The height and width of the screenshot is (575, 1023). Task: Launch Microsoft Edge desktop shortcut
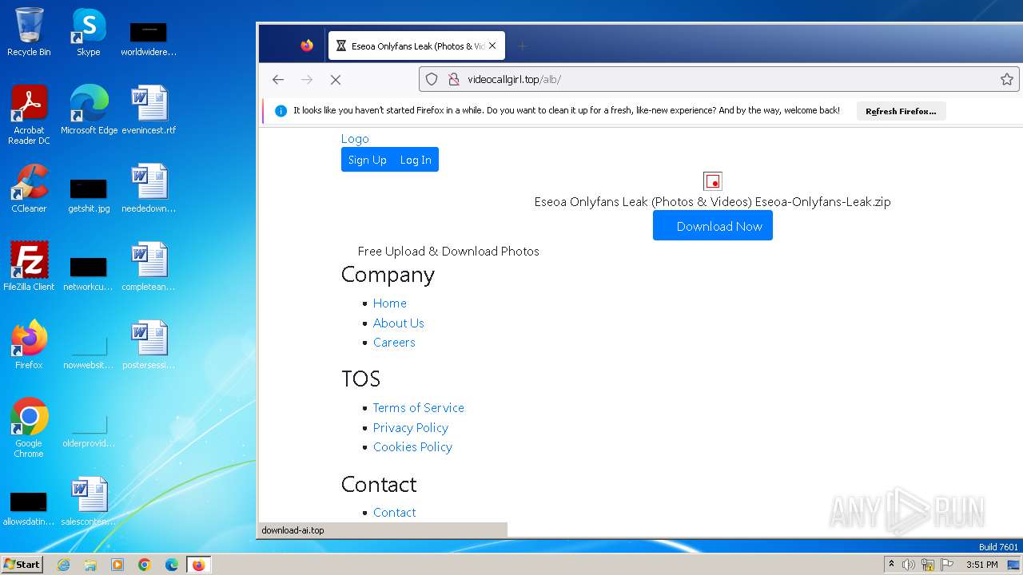[x=89, y=110]
